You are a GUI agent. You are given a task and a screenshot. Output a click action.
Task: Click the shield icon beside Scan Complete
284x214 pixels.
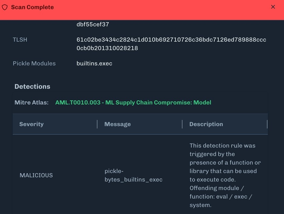(5, 7)
